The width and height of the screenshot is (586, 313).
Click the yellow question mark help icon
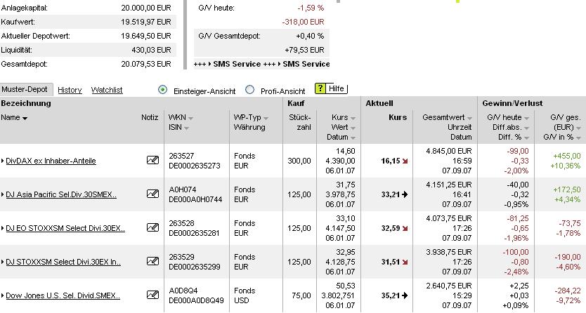(320, 89)
